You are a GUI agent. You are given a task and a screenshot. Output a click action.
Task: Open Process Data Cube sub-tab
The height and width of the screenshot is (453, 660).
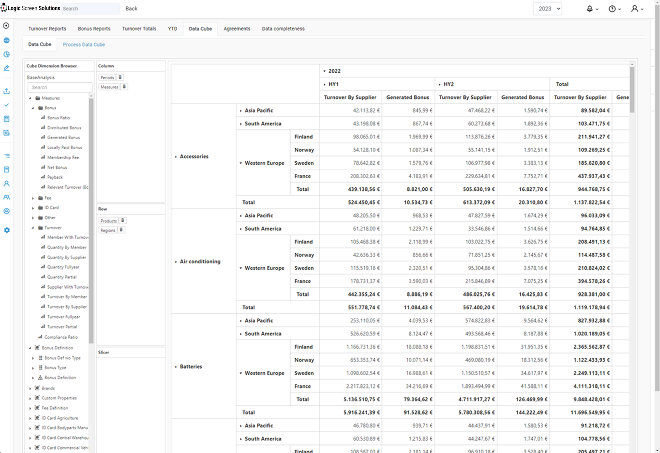coord(84,44)
